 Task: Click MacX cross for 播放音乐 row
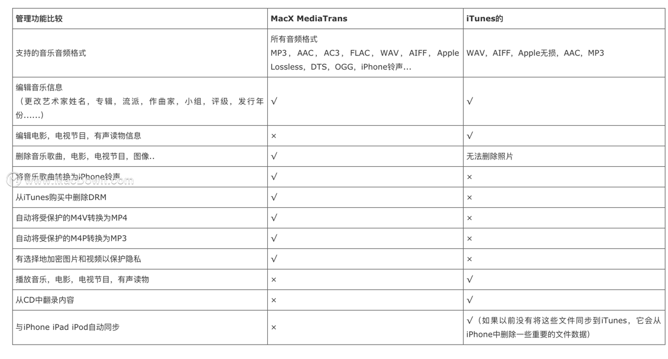[273, 280]
